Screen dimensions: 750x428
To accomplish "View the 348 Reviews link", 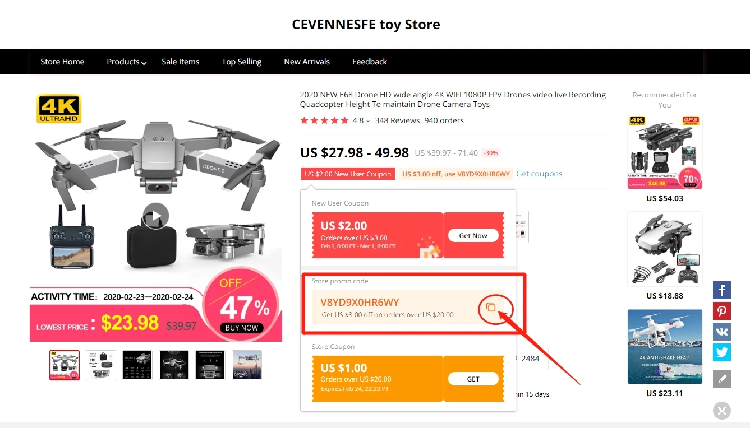I will tap(397, 120).
